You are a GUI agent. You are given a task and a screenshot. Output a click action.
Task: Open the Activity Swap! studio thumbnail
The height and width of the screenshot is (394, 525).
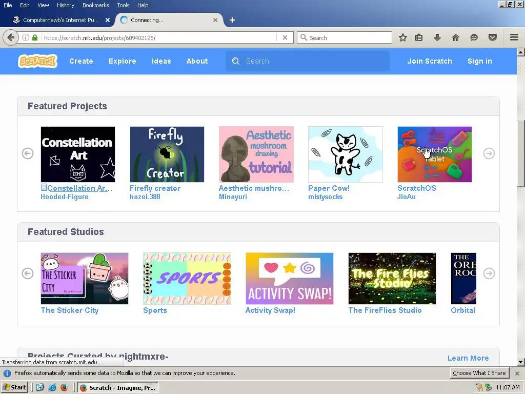(x=290, y=279)
